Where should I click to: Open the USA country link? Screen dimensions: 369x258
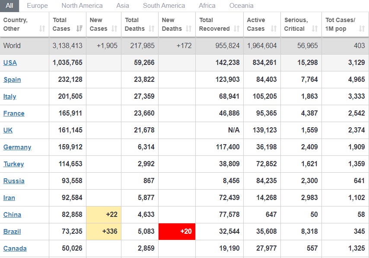10,63
